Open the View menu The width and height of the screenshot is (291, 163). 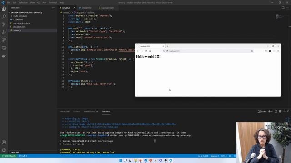tap(32, 3)
